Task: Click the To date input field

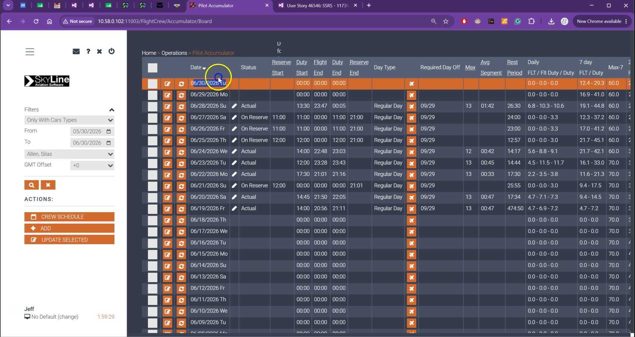Action: (92, 143)
